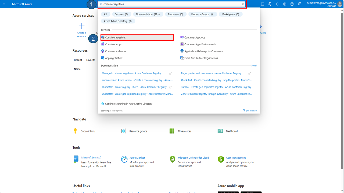Screen dimensions: 344x193
Task: Click the App registrations grid icon
Action: [x=103, y=58]
